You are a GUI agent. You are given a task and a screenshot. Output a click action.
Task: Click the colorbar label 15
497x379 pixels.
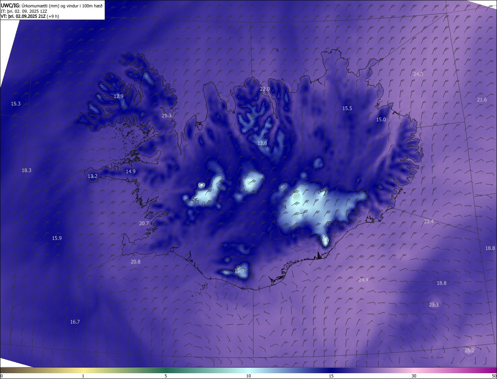[x=331, y=376]
